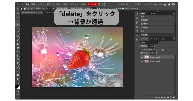Select the Type tool in left toolbar
This screenshot has width=193, height=101.
pyautogui.click(x=18, y=63)
